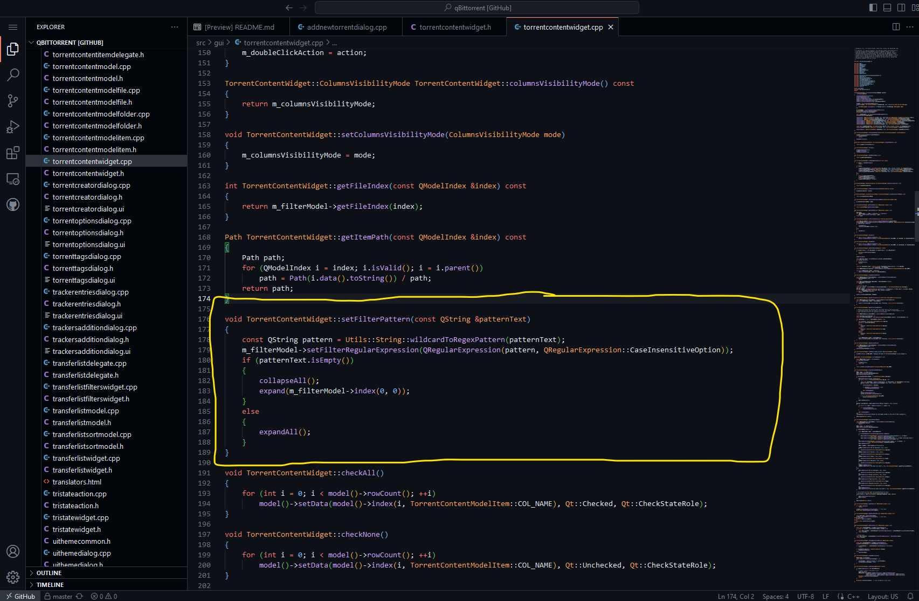Screen dimensions: 919x601
Task: Open the Manage settings gear
Action: pos(13,577)
